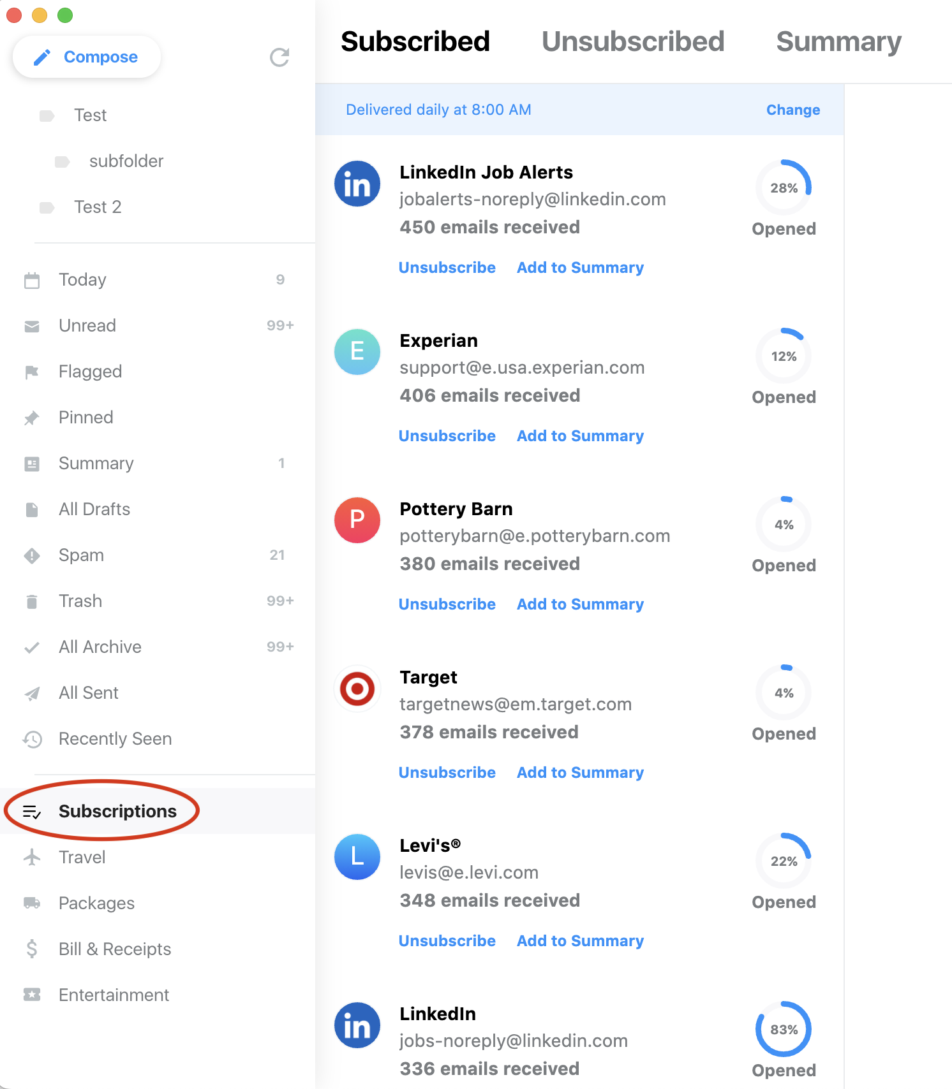Click the All Archive checkmark icon
This screenshot has width=952, height=1089.
[32, 648]
